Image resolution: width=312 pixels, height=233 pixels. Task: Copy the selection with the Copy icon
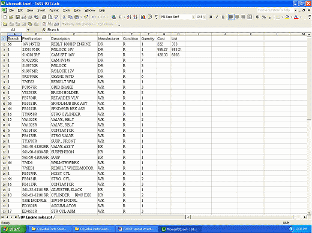(x=70, y=17)
